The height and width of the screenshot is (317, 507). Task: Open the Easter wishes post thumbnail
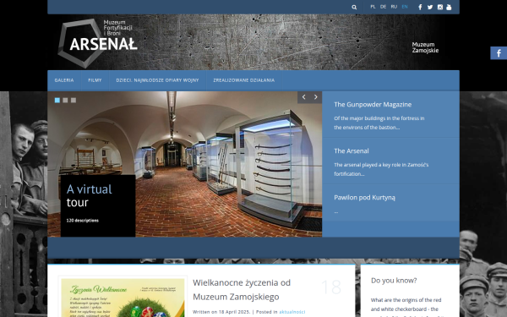[123, 298]
